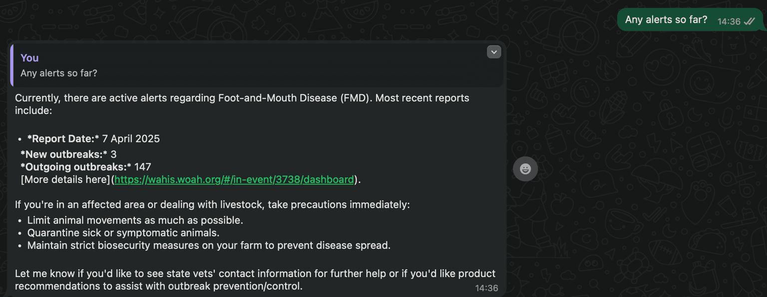Click the 'take precautions immediately' sentence
The image size is (767, 297).
pyautogui.click(x=212, y=205)
